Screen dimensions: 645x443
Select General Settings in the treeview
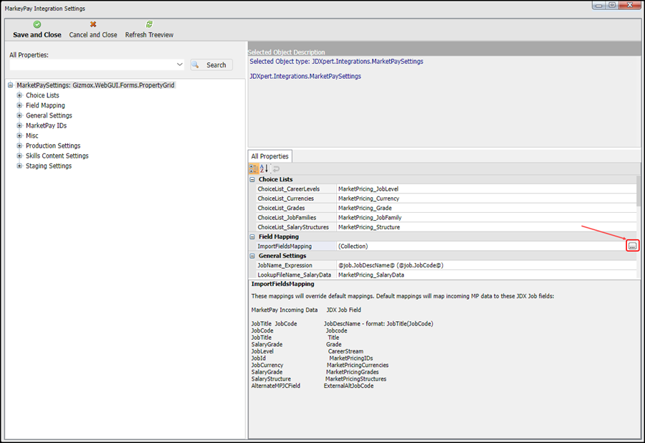click(x=49, y=115)
